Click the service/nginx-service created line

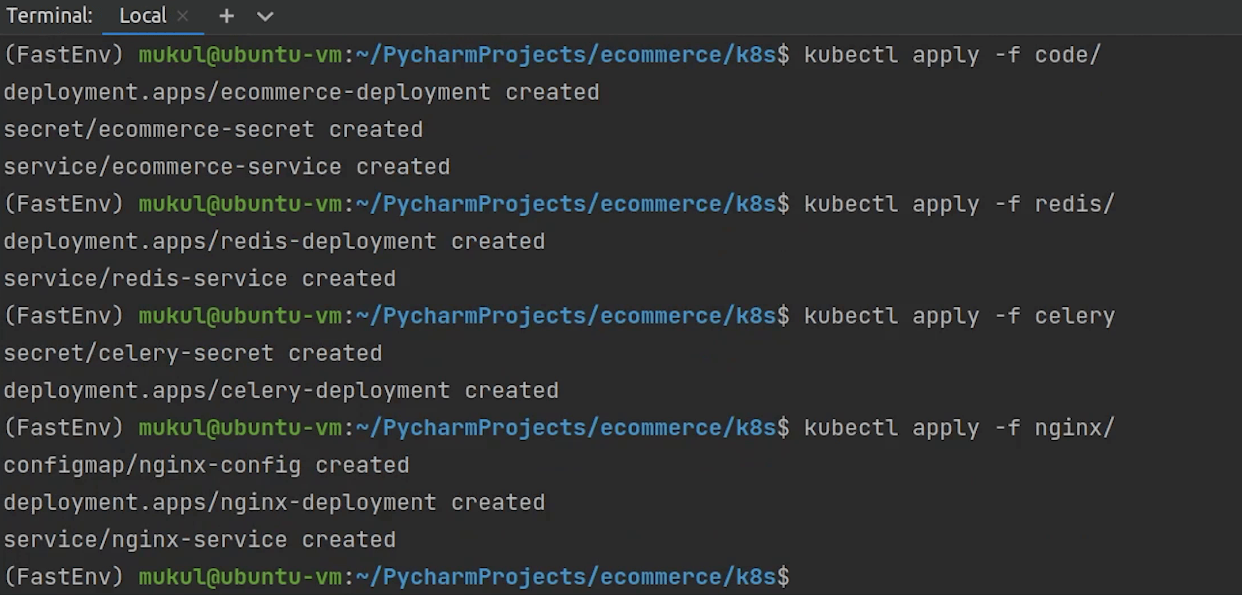(200, 540)
